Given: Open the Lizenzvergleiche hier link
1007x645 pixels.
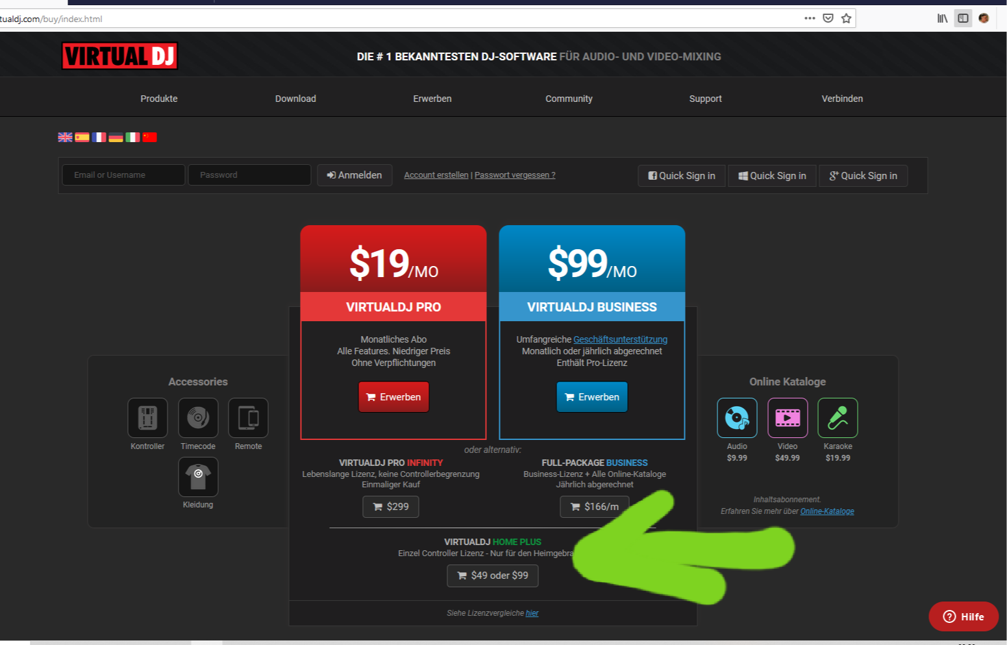Looking at the screenshot, I should coord(532,613).
